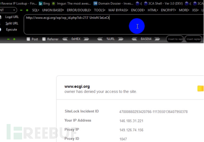Click the 'Insert replac' button
This screenshot has width=204, height=142.
[x=194, y=39]
